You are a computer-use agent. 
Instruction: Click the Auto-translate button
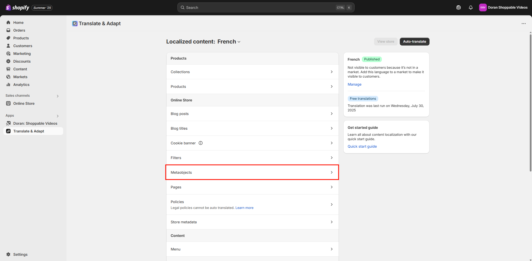click(x=414, y=42)
